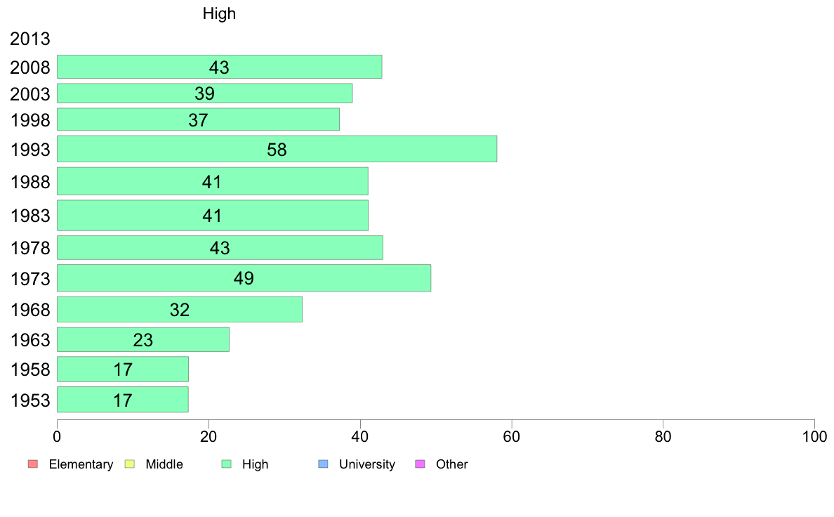The image size is (834, 517).
Task: Click the magenta Other legend swatch
Action: click(x=420, y=464)
